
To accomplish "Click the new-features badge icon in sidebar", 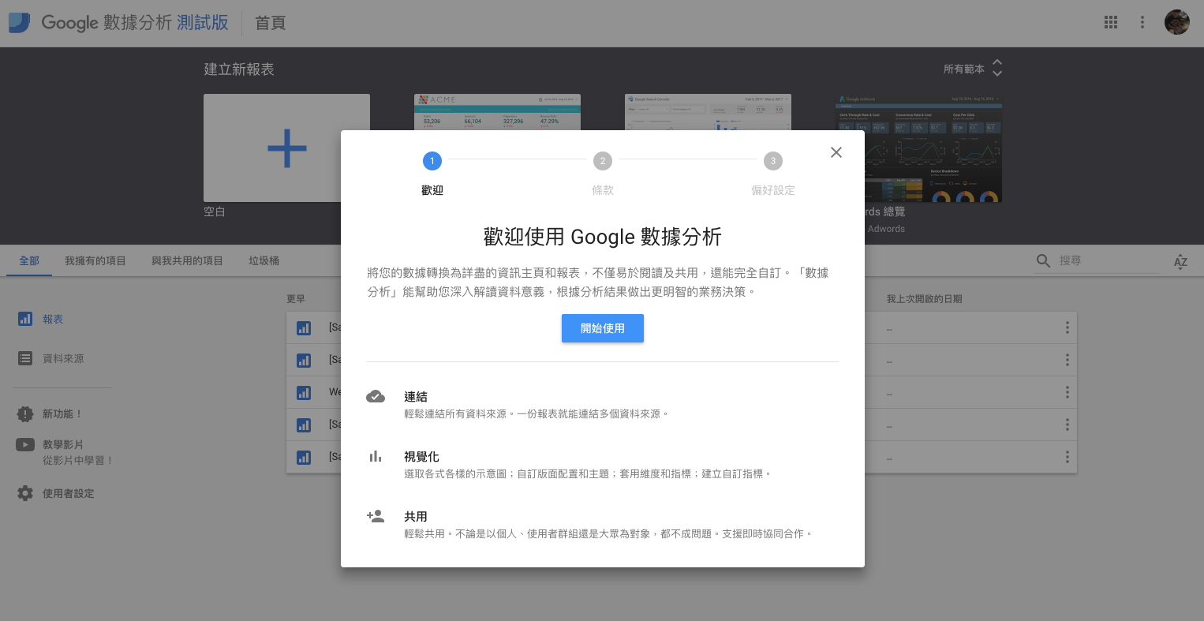I will tap(25, 413).
